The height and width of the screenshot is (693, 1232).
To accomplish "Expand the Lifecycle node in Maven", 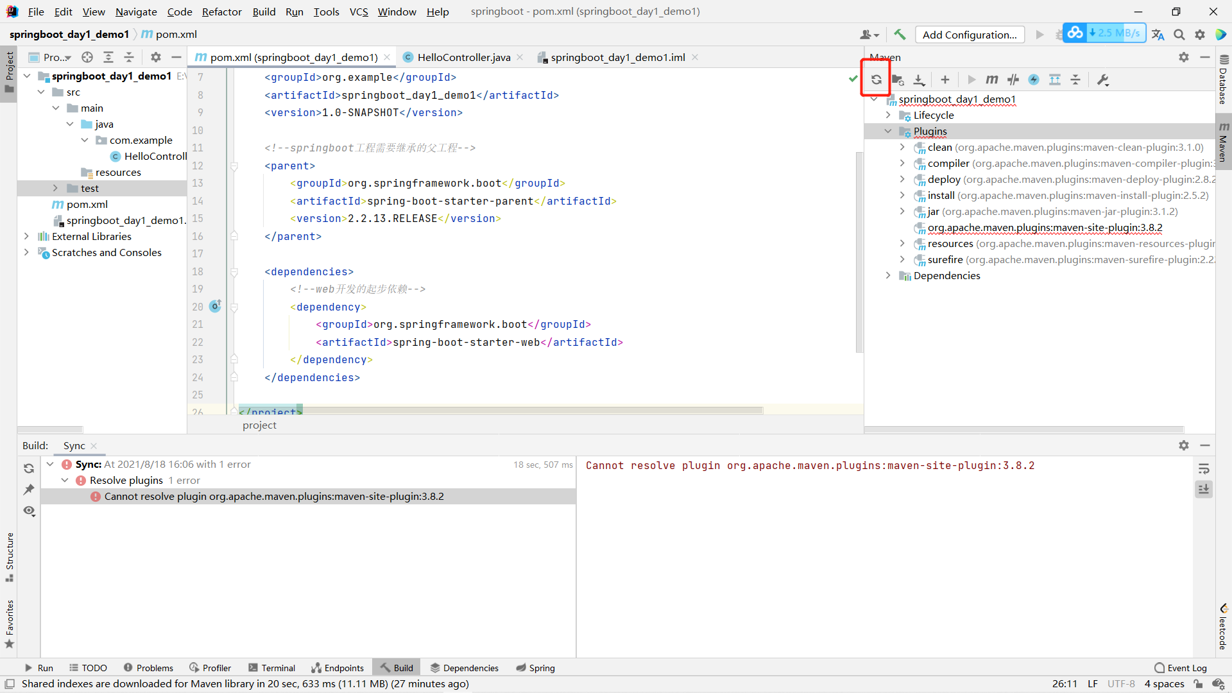I will tap(888, 115).
